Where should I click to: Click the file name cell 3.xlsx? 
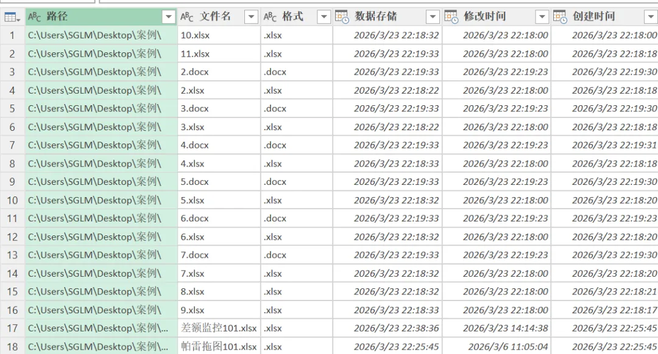pos(219,127)
